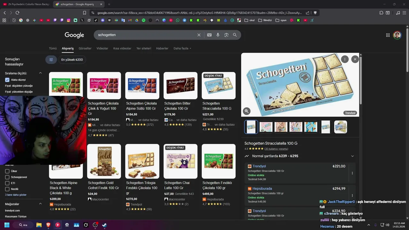Bookmark this page with bookmark icon

click(84, 13)
